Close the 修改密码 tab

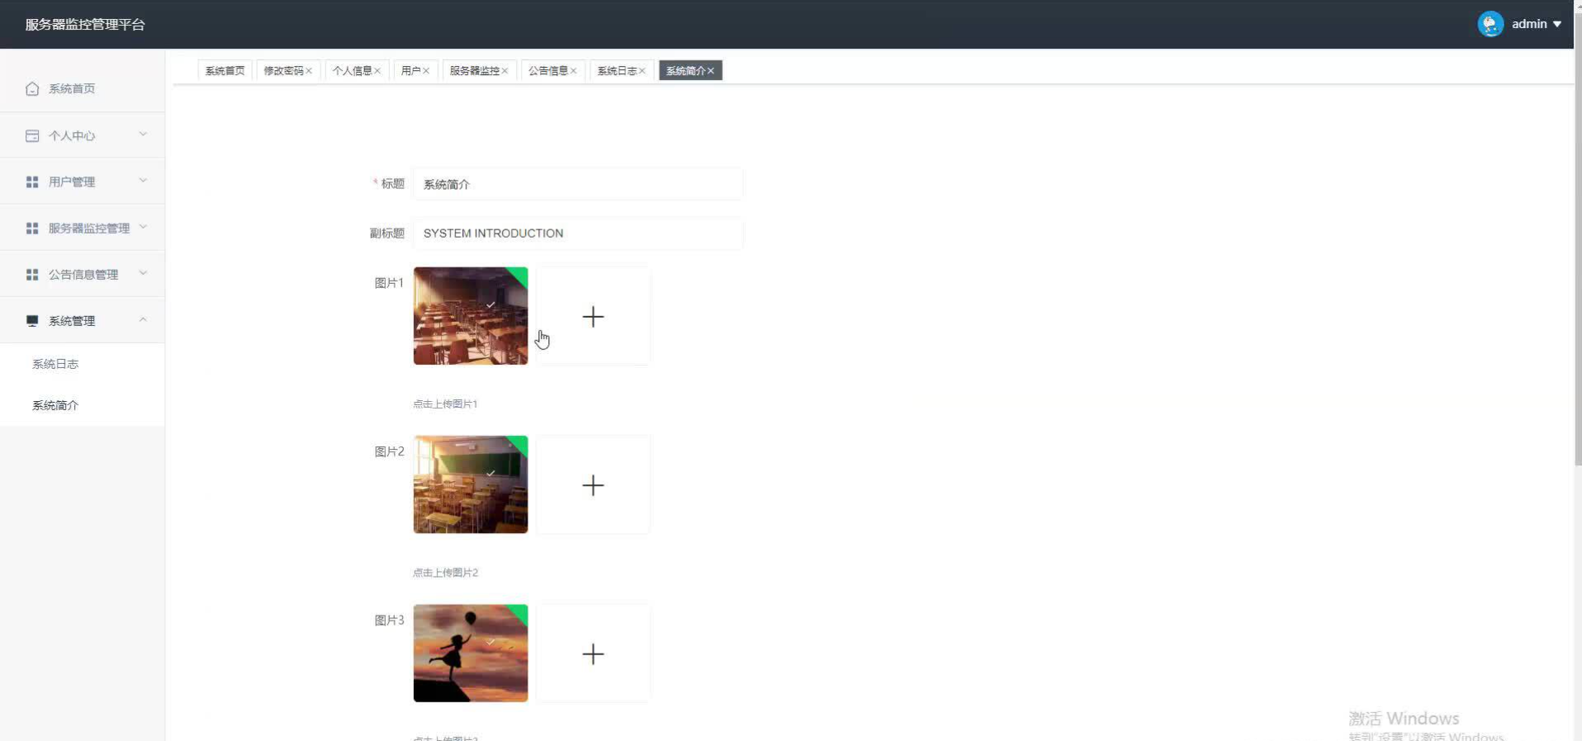(309, 71)
